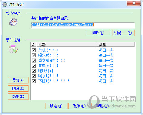The width and height of the screenshot is (143, 115).
Task: Open the 浏览...(B) browse button
Action: (123, 33)
